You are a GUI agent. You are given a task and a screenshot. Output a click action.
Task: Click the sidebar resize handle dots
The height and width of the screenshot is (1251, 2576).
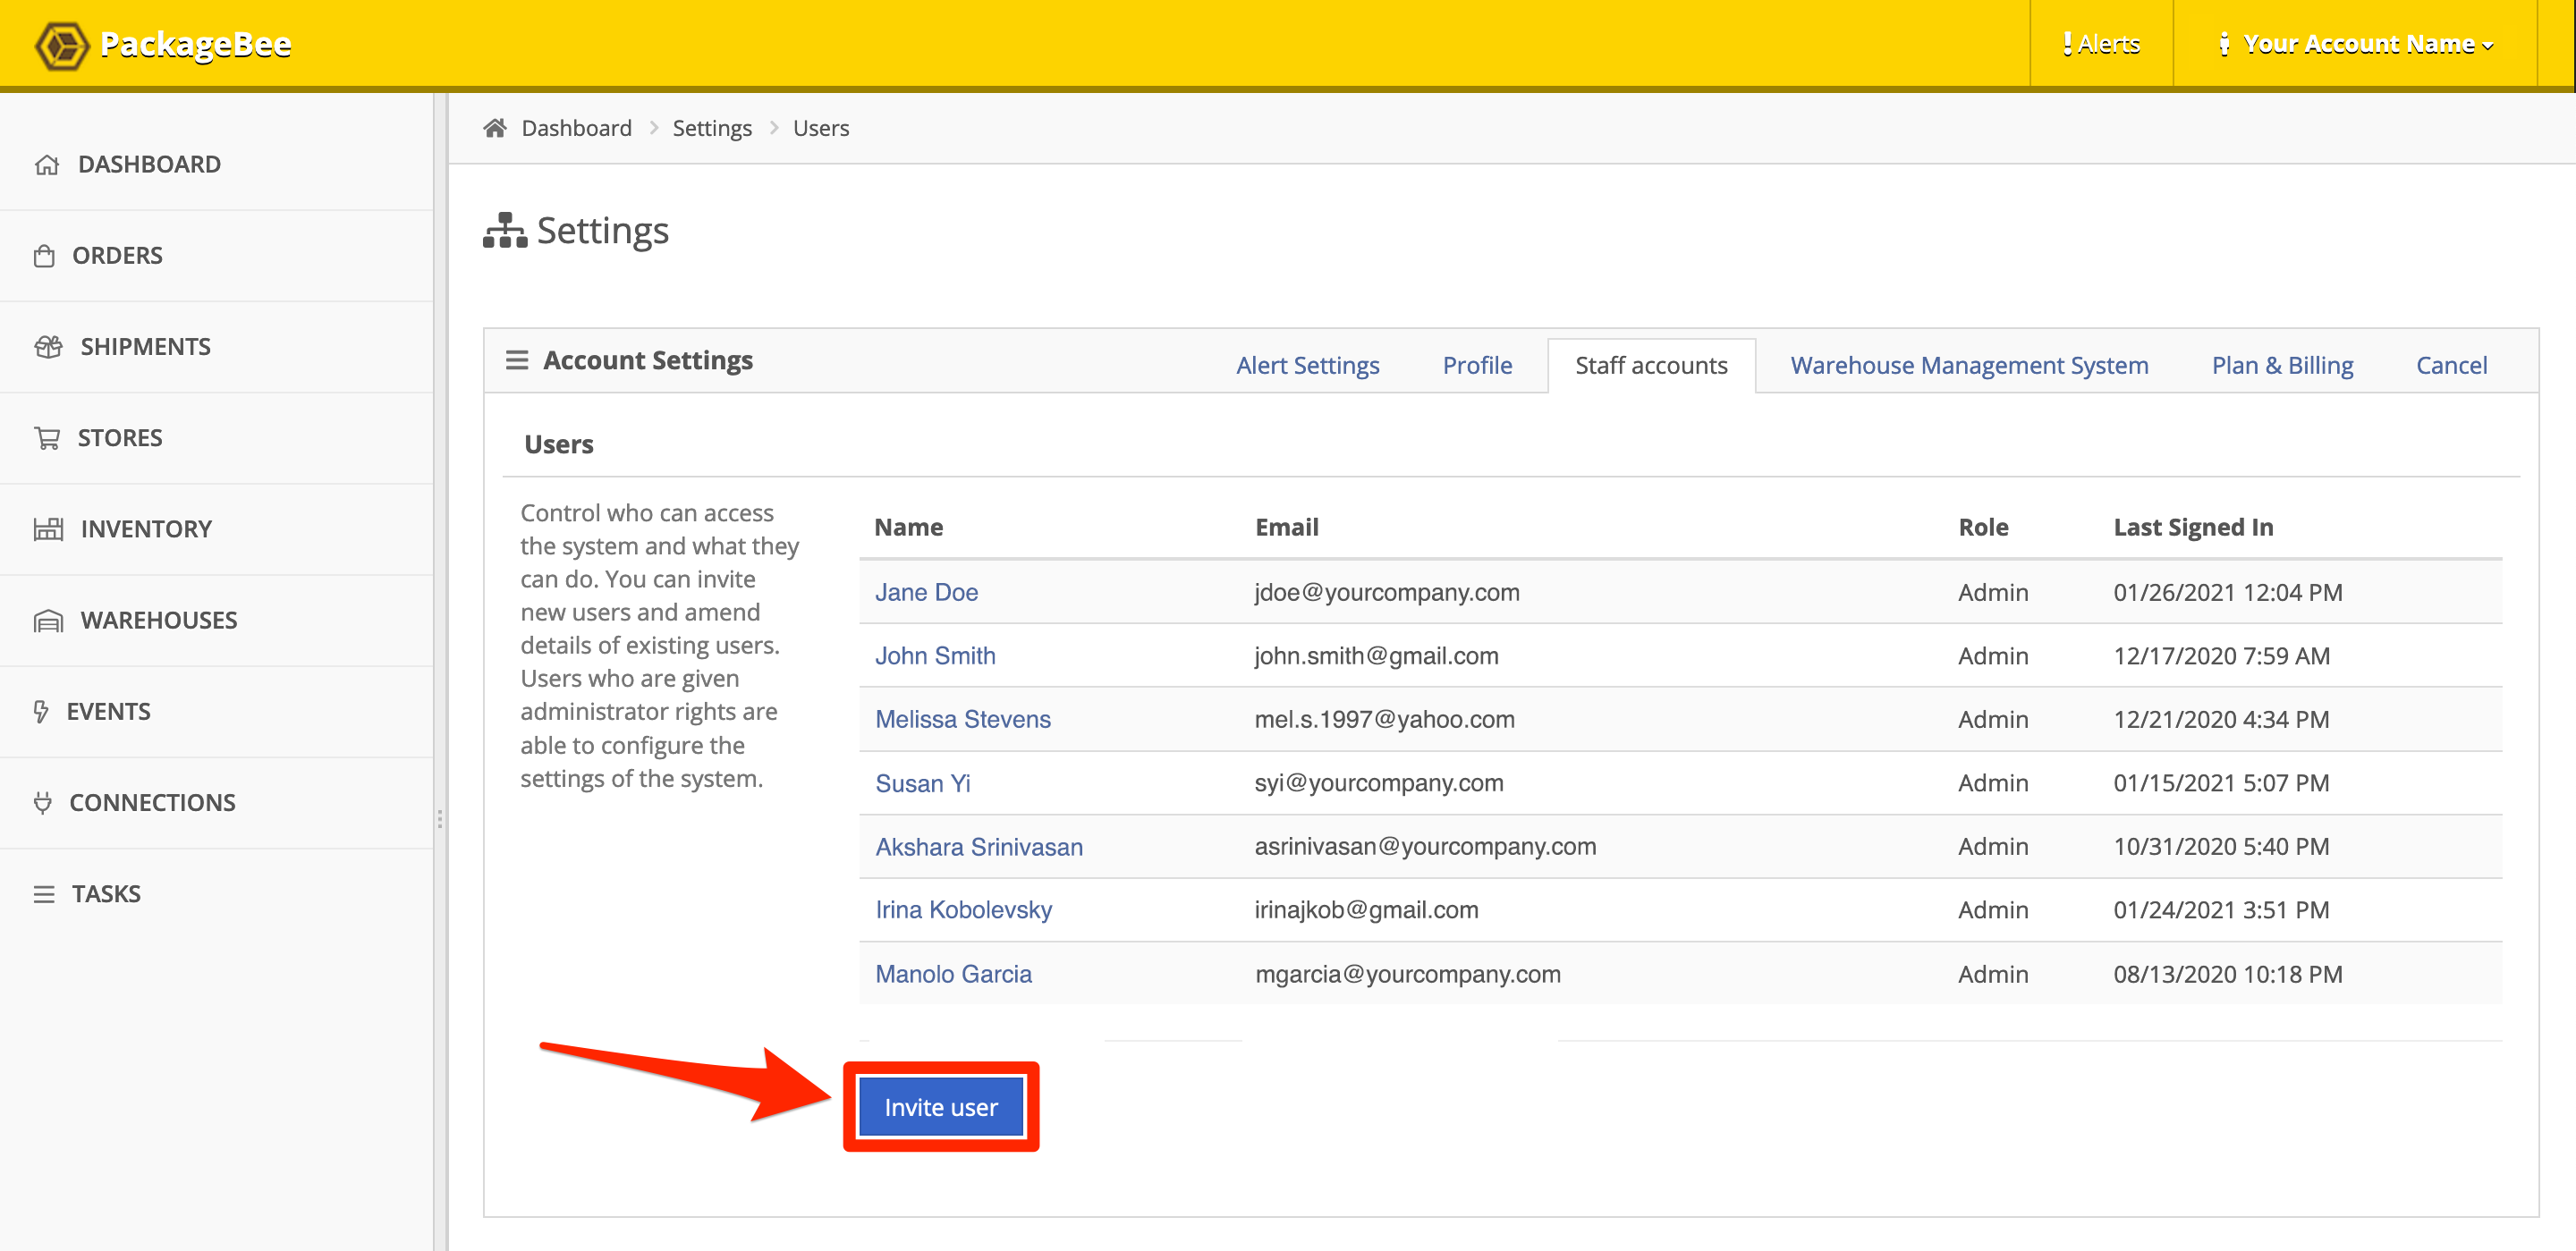click(x=440, y=819)
